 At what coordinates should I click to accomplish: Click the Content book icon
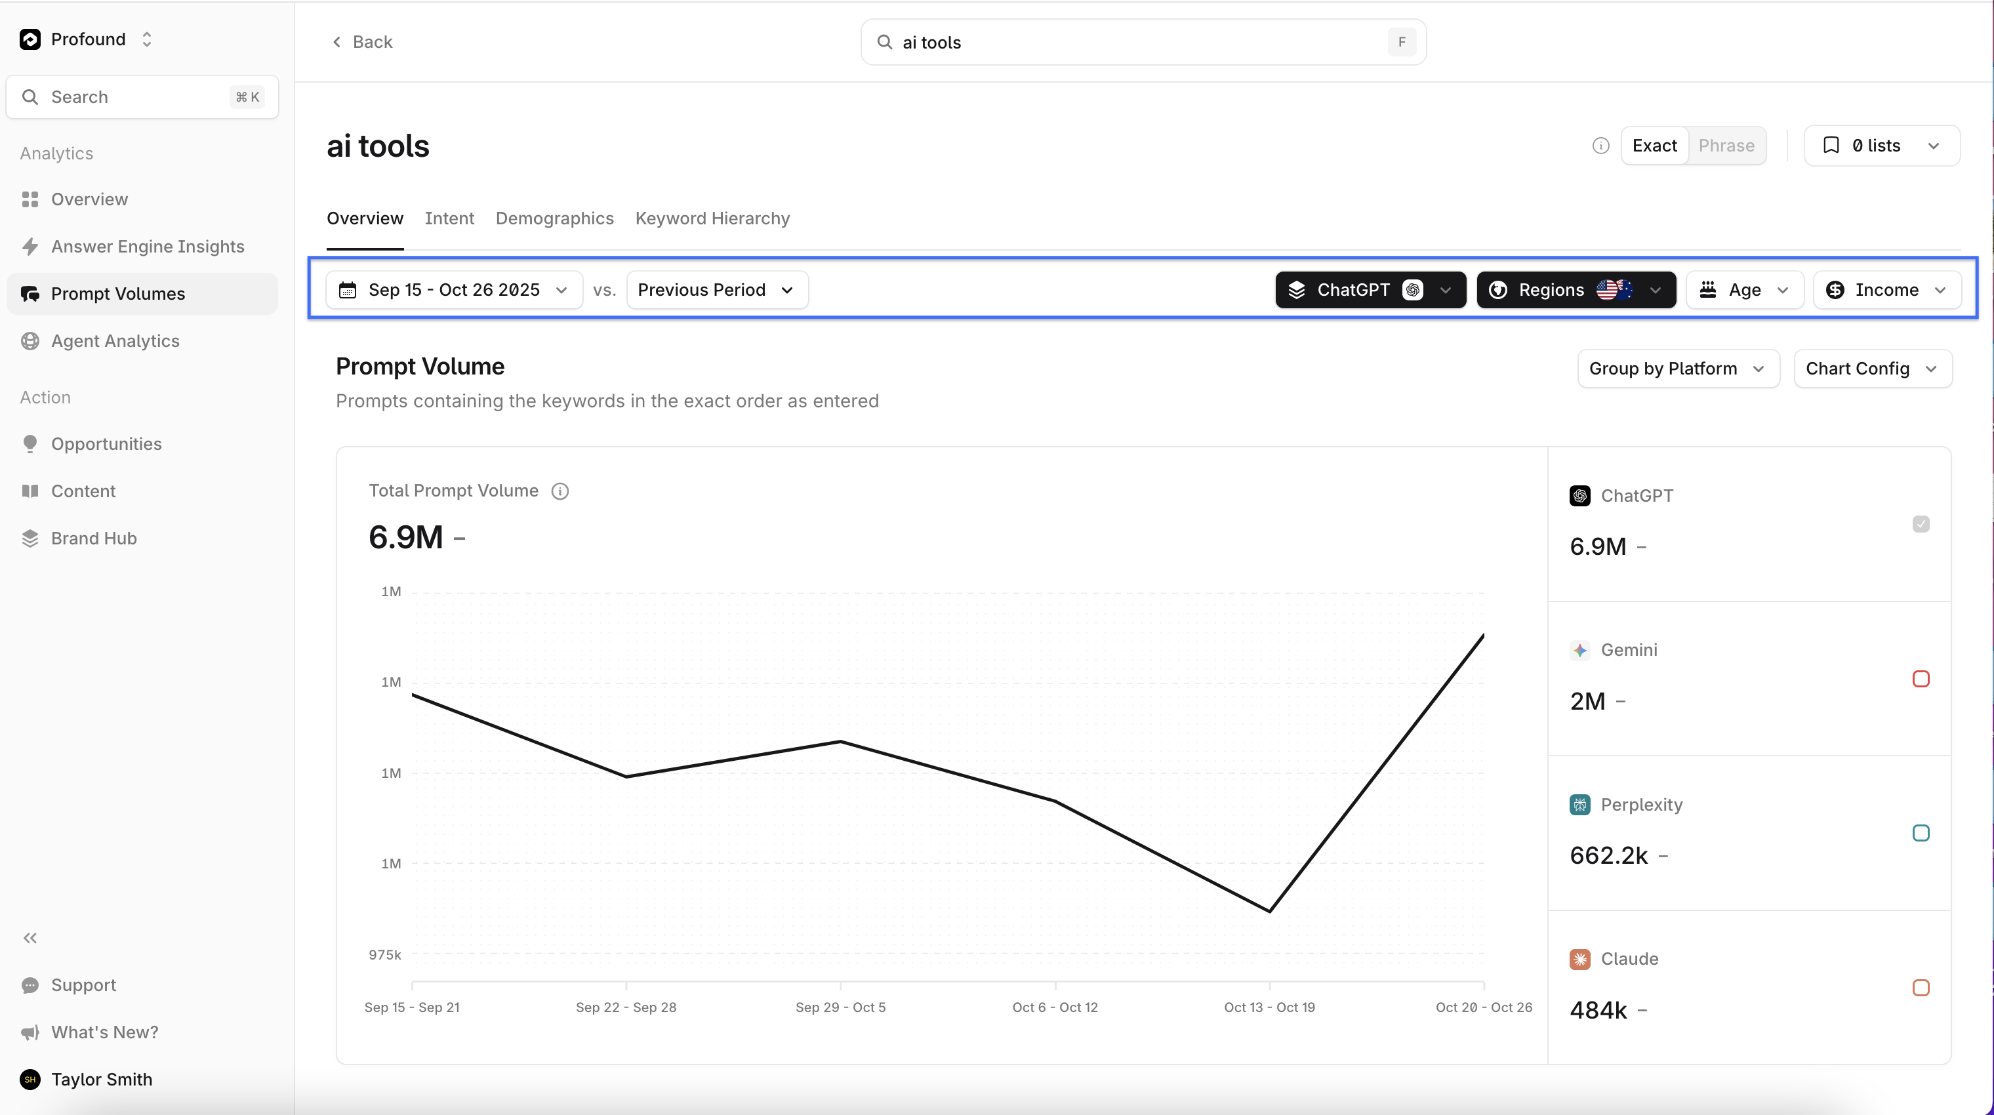pyautogui.click(x=30, y=491)
